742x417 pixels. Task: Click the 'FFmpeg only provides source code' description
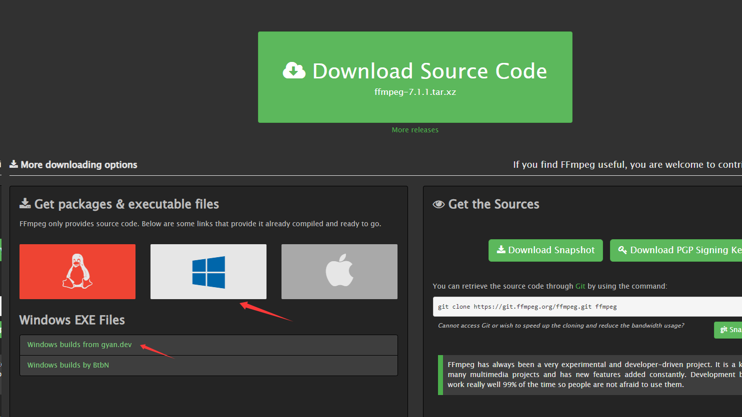click(x=200, y=224)
